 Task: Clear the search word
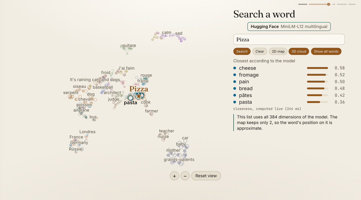260,51
